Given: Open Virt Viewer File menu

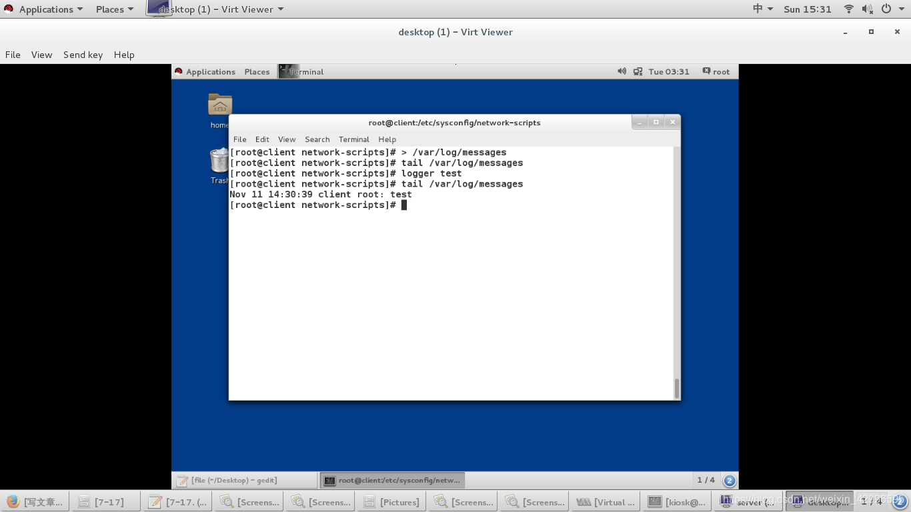Looking at the screenshot, I should [13, 55].
